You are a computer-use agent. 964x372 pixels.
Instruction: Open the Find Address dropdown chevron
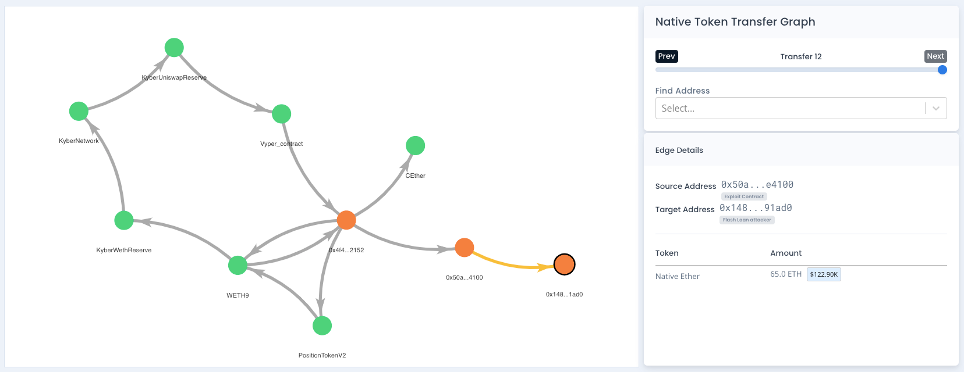(935, 109)
